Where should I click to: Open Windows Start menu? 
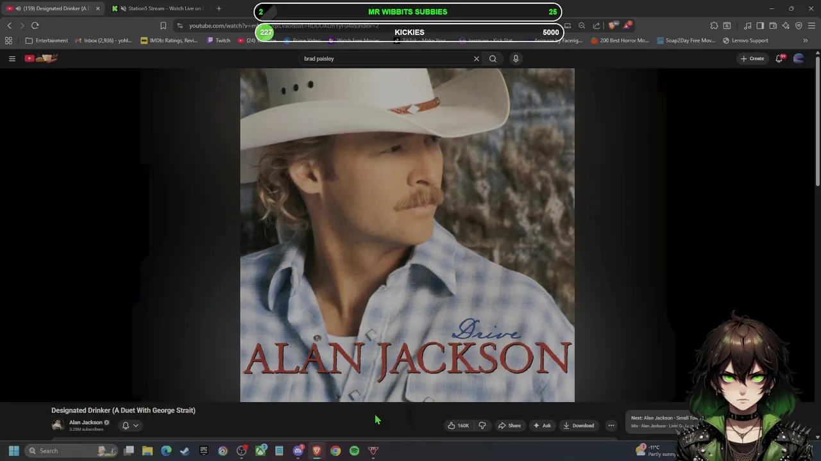13,451
